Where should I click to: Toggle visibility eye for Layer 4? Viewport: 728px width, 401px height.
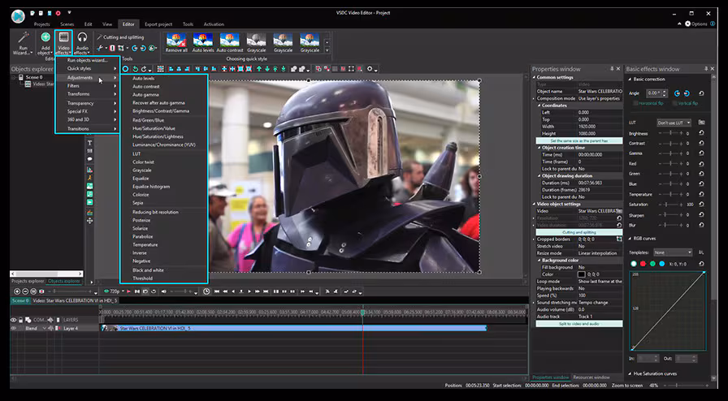(x=14, y=328)
